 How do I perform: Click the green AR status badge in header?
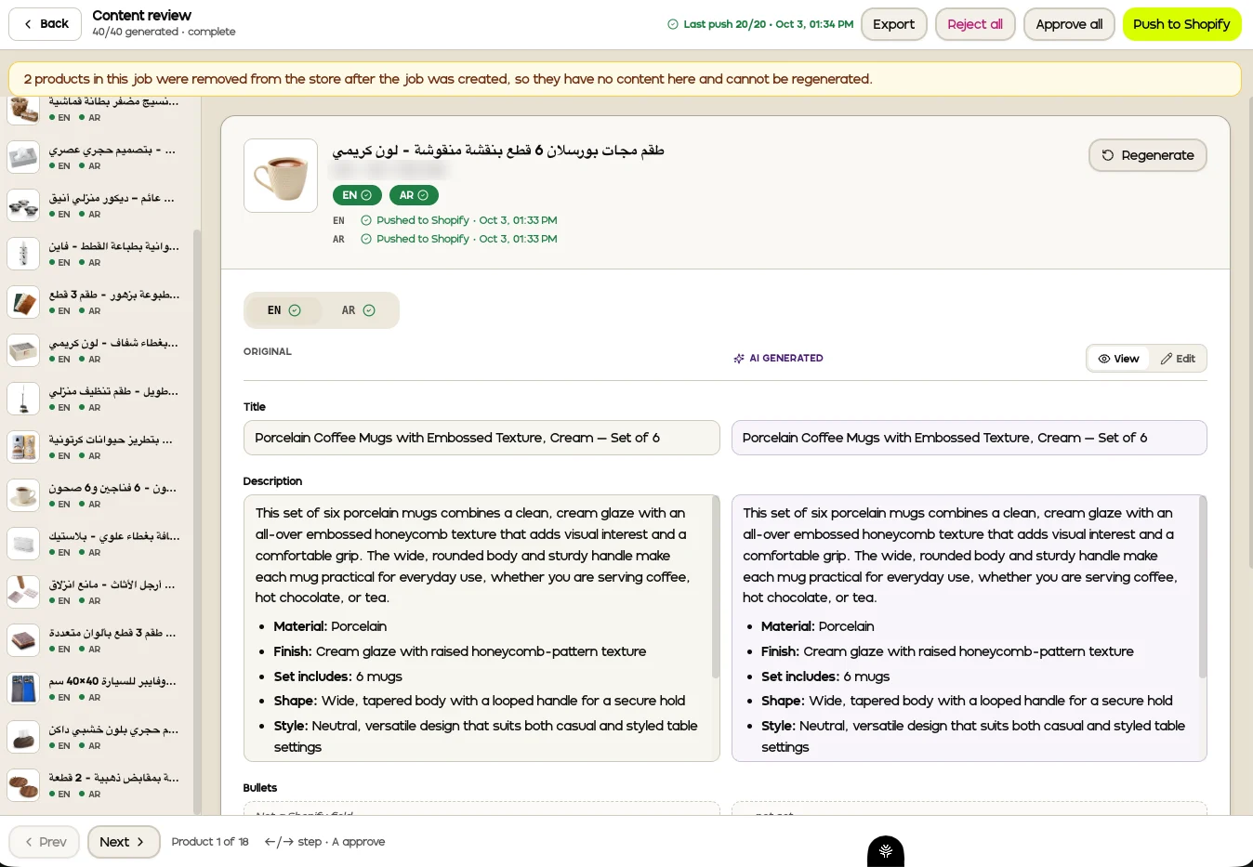click(x=414, y=195)
